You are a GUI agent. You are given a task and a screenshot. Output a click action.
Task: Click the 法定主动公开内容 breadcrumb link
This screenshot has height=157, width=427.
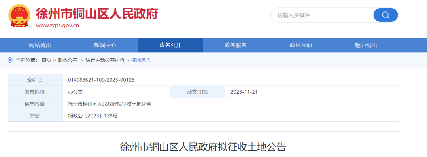coord(105,60)
